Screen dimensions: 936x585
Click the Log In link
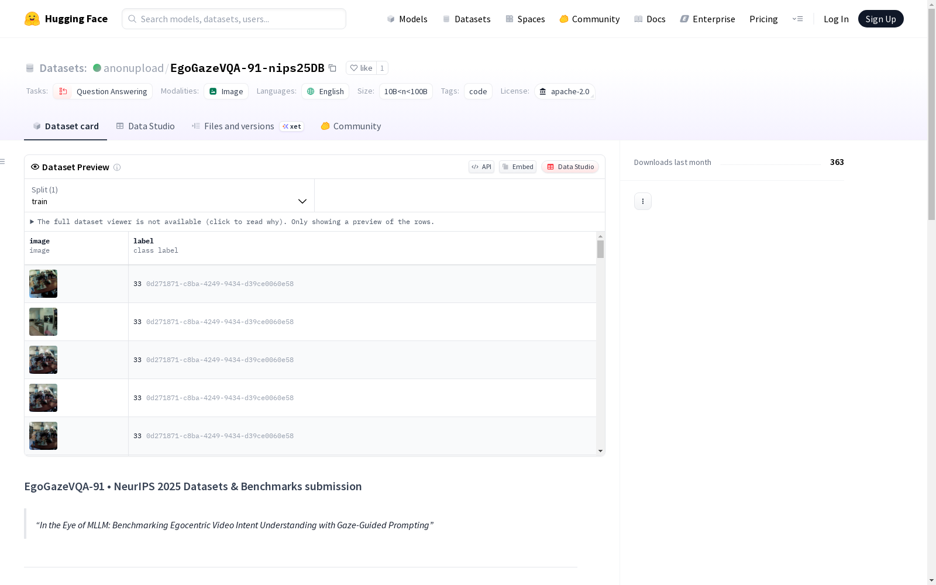click(836, 19)
